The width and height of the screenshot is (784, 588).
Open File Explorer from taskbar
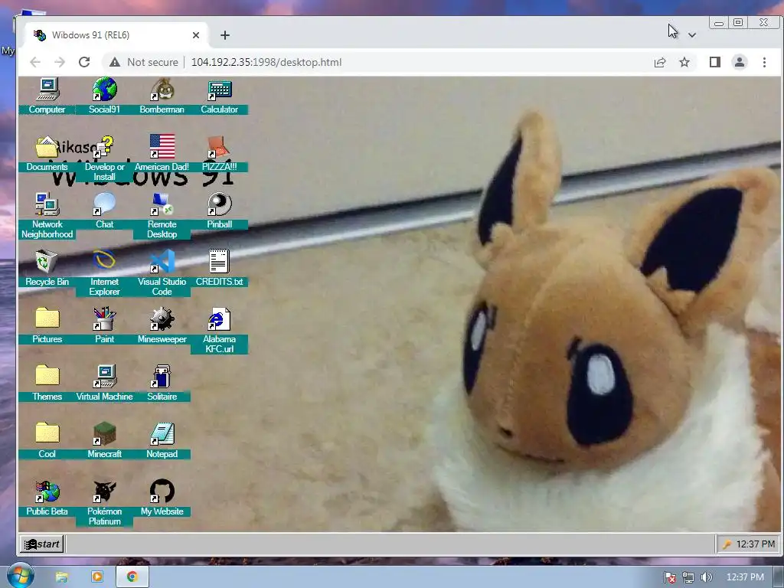pyautogui.click(x=61, y=577)
